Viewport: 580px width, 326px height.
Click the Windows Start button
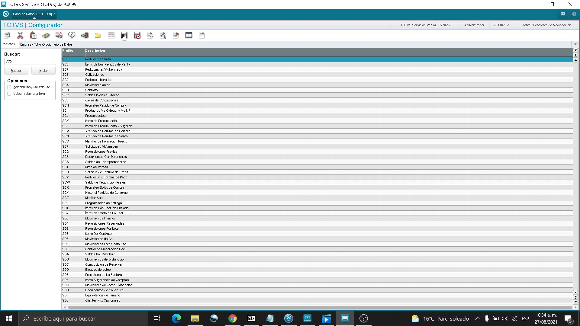pos(9,318)
